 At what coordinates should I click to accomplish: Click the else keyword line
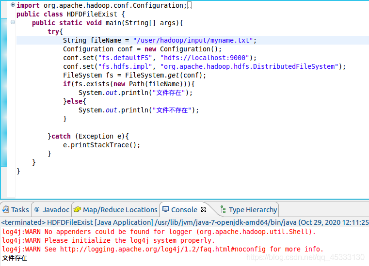(75, 101)
